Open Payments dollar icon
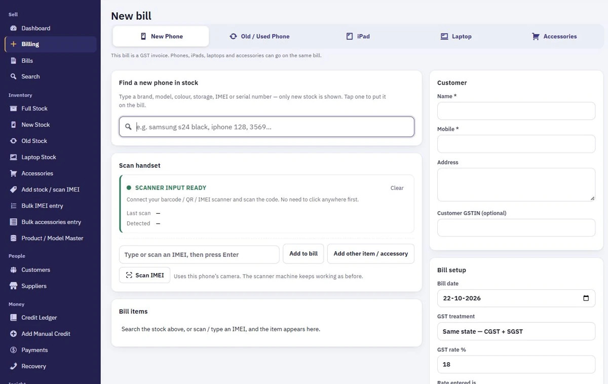Screen dimensions: 608x384 pyautogui.click(x=13, y=350)
